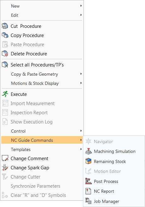Image resolution: width=145 pixels, height=207 pixels.
Task: Click the Change Spark Gap icon
Action: tap(5, 167)
